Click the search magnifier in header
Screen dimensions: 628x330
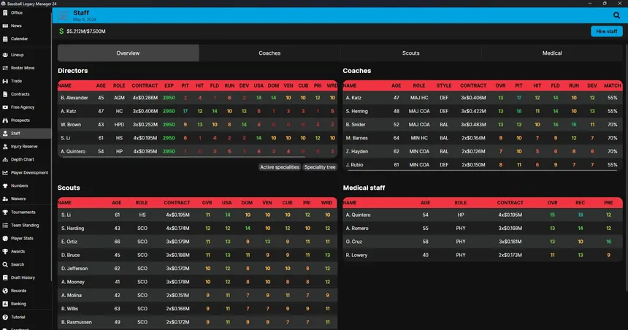pos(616,15)
